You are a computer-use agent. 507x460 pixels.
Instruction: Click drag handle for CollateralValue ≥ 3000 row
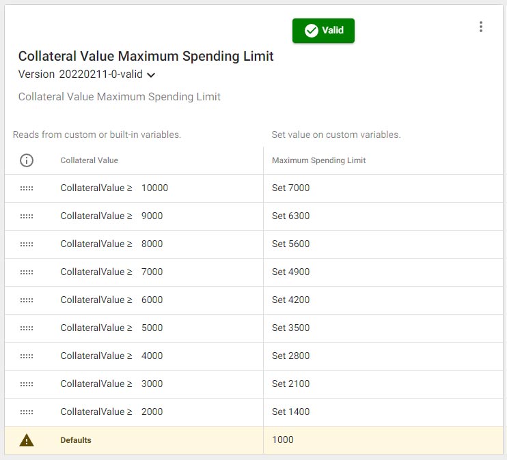tap(27, 384)
